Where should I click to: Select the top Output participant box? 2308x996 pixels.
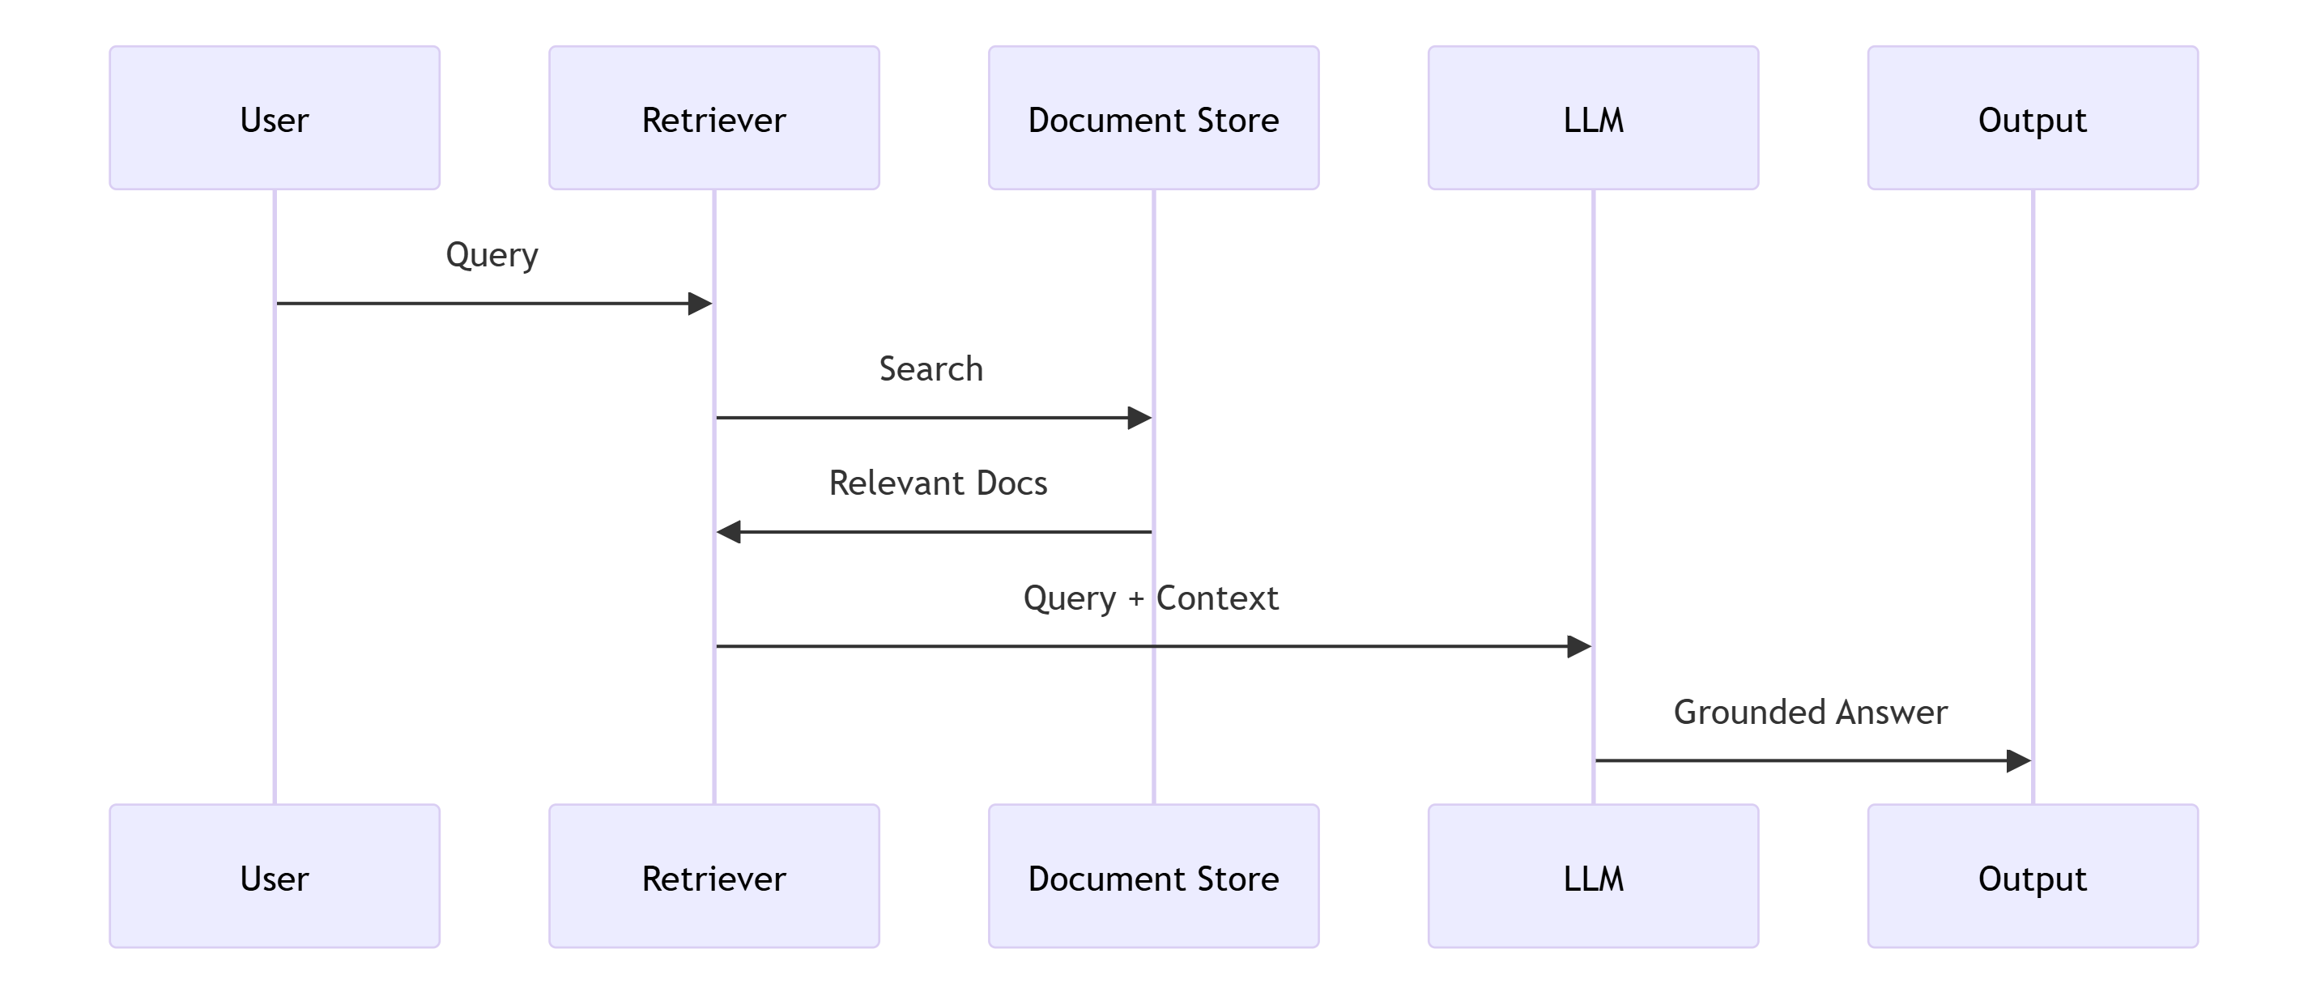click(2032, 118)
